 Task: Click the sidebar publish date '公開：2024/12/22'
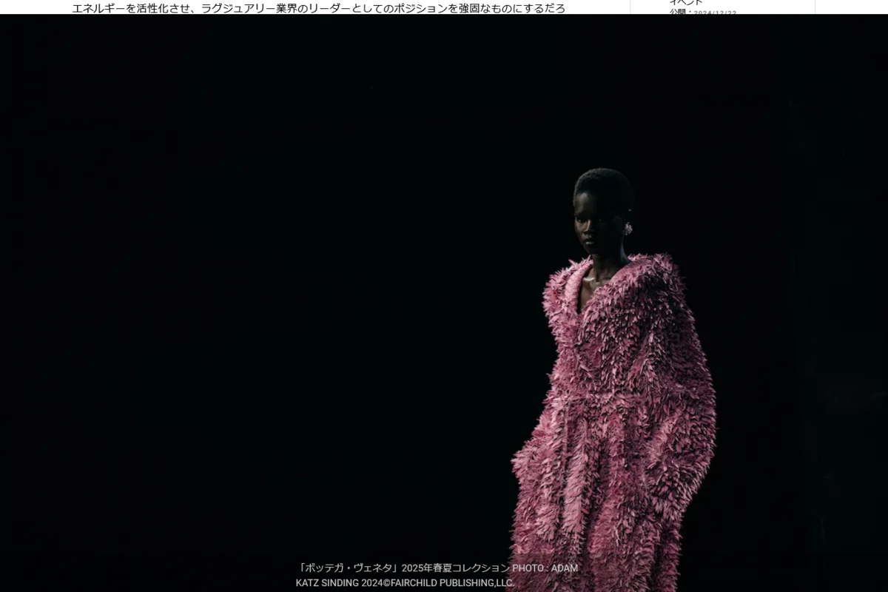pos(703,12)
